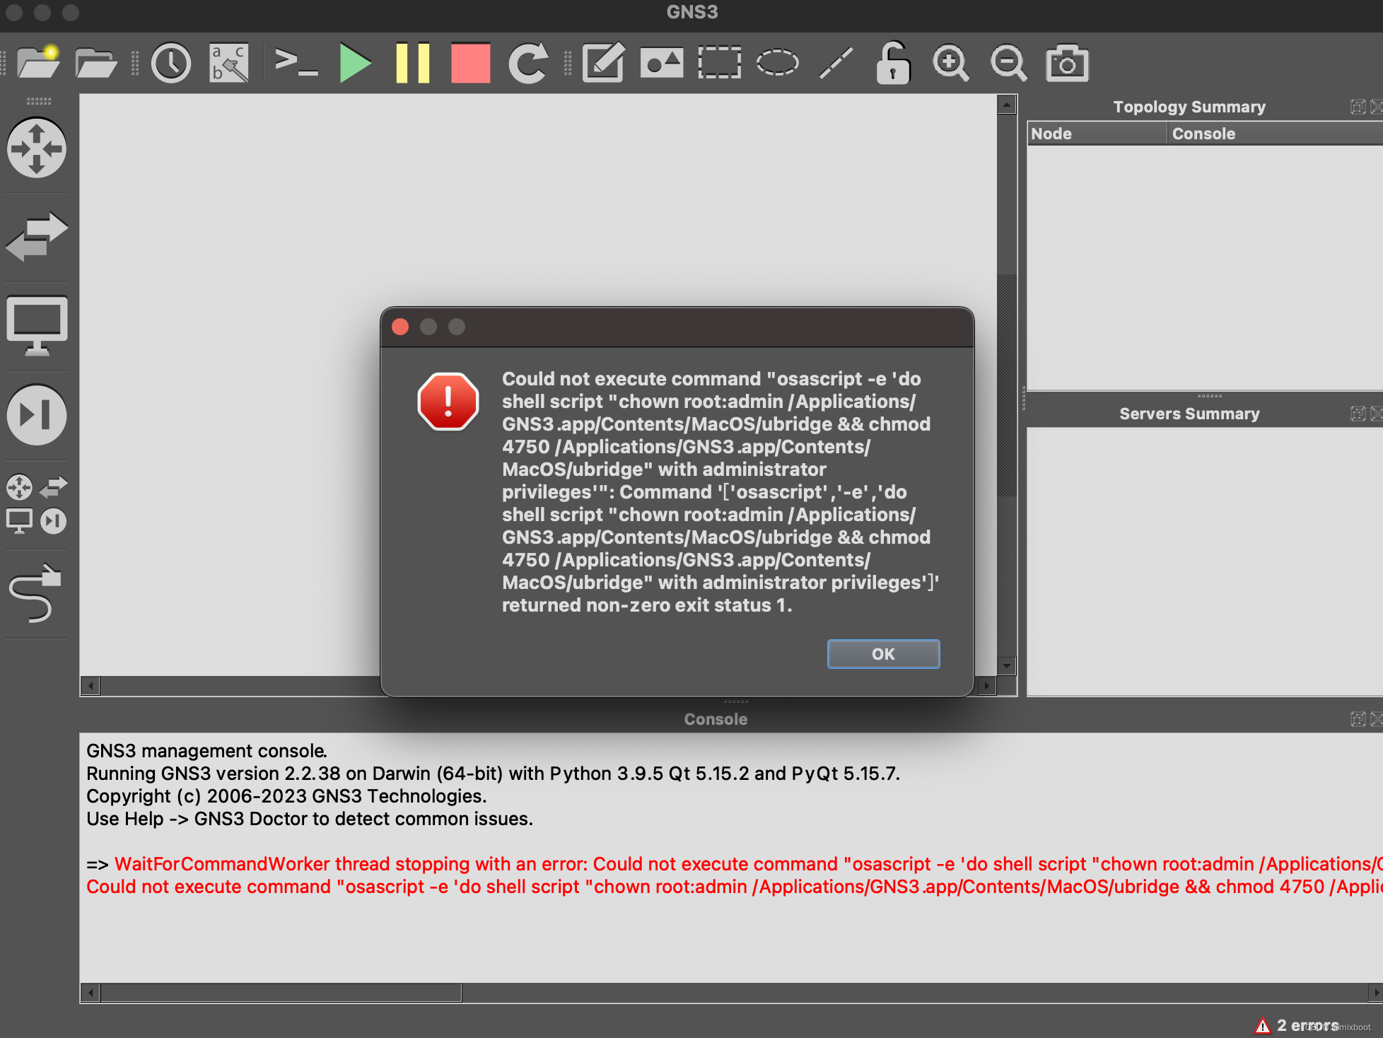Screen dimensions: 1383x1038
Task: Browse end devices monitor icon
Action: tap(37, 325)
